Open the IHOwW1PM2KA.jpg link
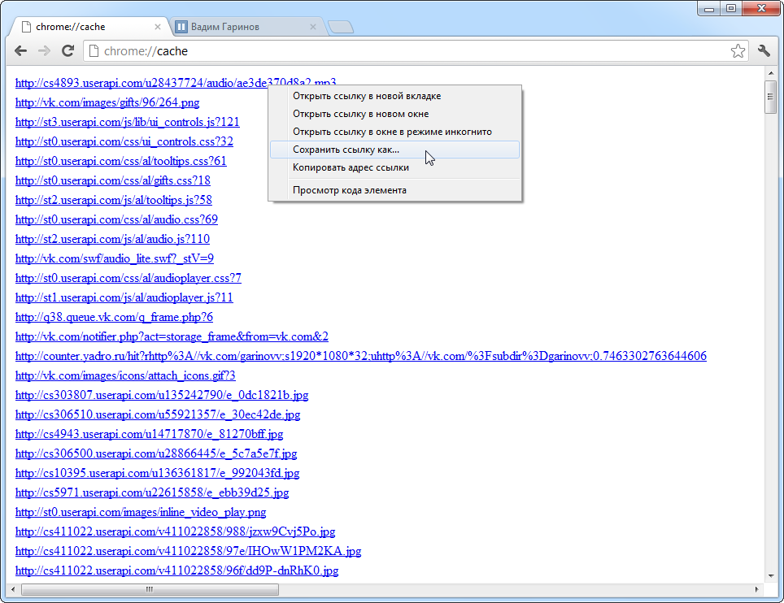This screenshot has height=603, width=784. (188, 550)
